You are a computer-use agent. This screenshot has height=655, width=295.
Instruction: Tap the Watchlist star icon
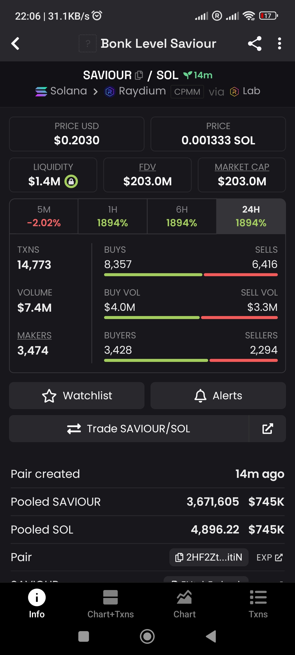49,396
